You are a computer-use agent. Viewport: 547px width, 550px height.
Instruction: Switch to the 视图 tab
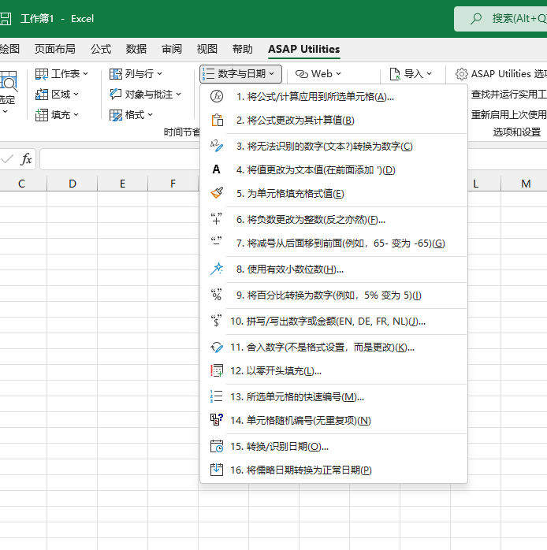tap(207, 49)
